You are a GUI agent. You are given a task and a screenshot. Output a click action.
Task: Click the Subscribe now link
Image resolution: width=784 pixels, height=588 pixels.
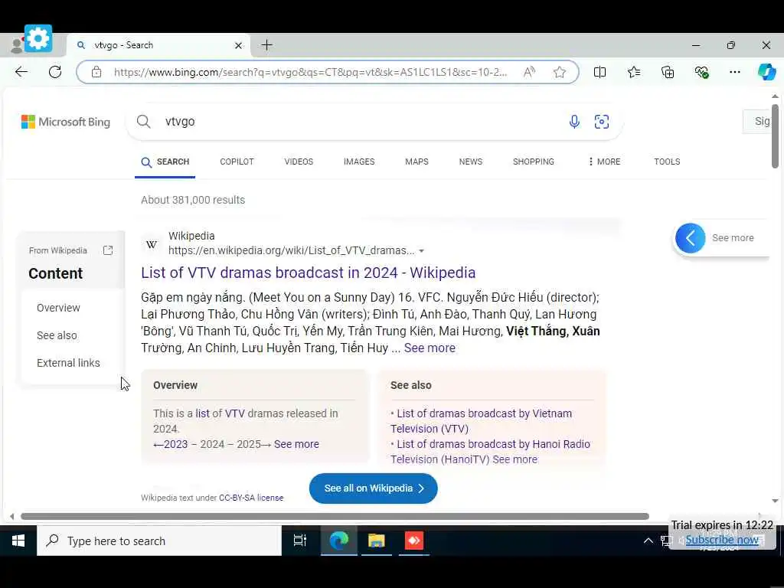point(722,540)
